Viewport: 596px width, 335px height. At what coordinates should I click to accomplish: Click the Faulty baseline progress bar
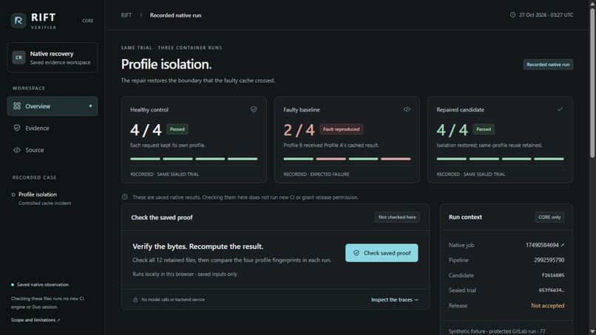[x=347, y=159]
